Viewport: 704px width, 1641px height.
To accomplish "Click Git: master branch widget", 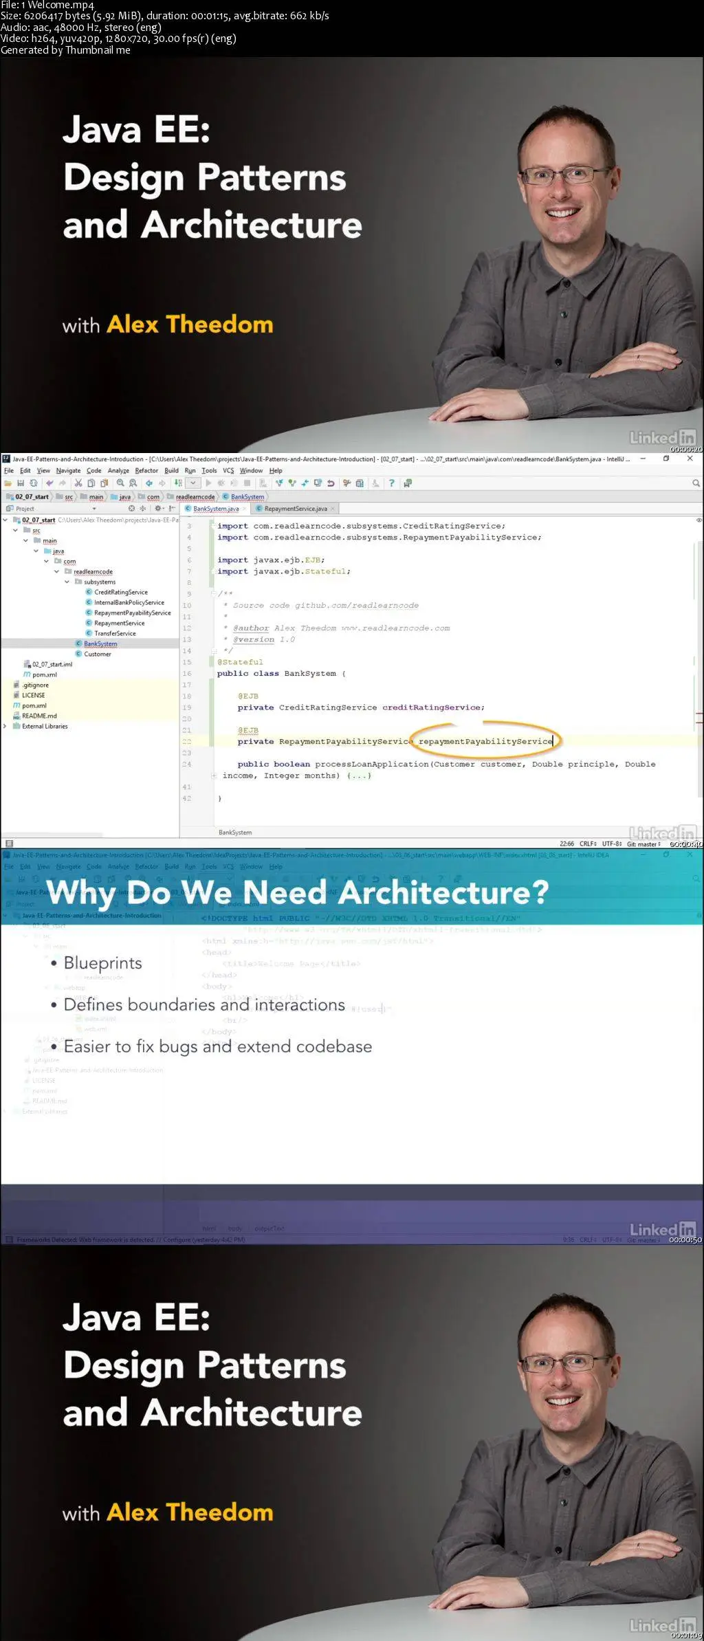I will (x=643, y=844).
